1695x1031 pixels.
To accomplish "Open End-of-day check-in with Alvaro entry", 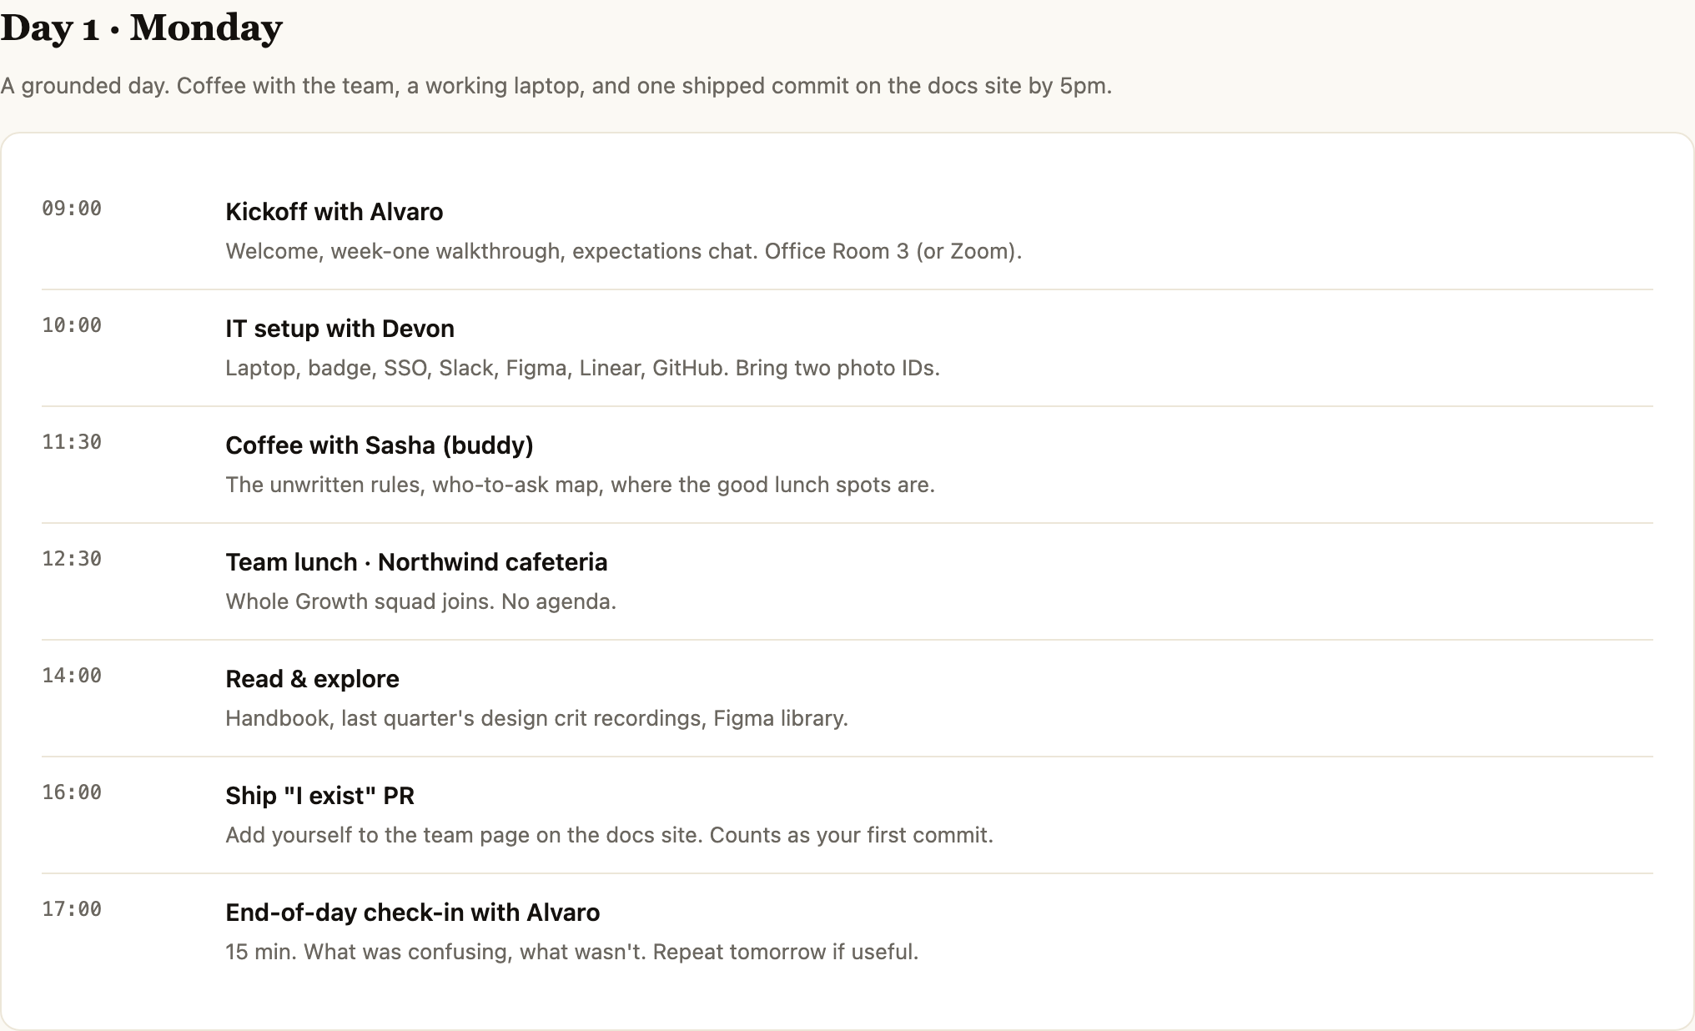I will pos(412,913).
